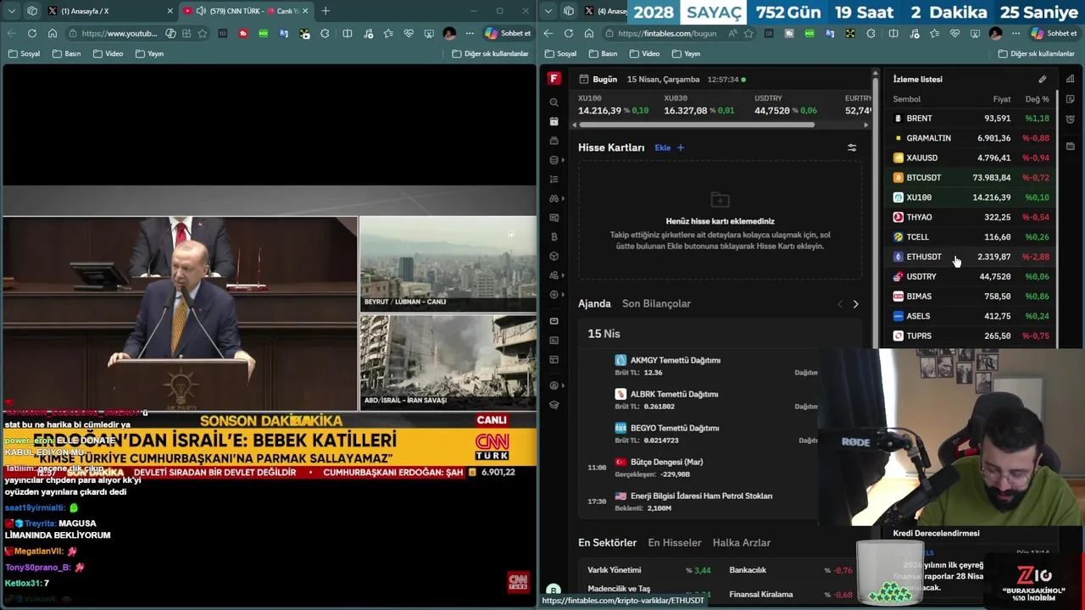Open the translate extension in YouTube window
The width and height of the screenshot is (1085, 610).
[x=284, y=33]
